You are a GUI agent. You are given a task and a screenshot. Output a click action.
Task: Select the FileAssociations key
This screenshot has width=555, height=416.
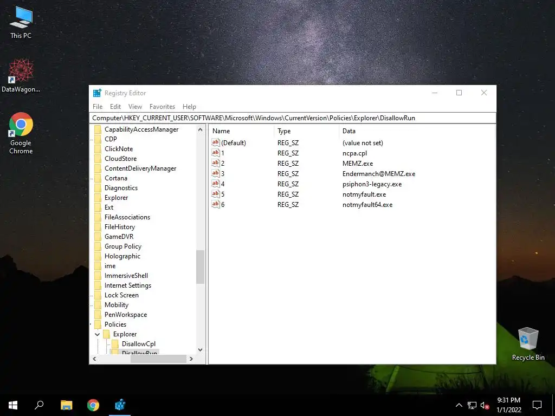[x=127, y=217]
